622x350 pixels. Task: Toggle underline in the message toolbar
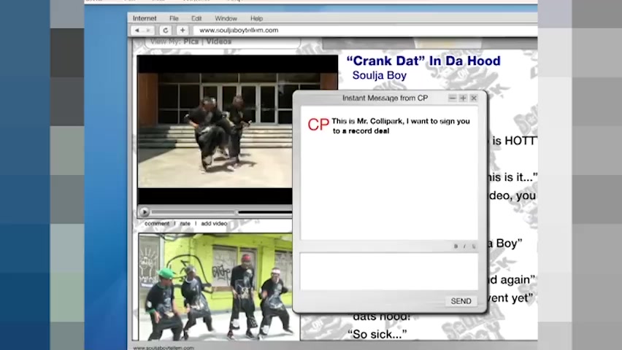(474, 246)
